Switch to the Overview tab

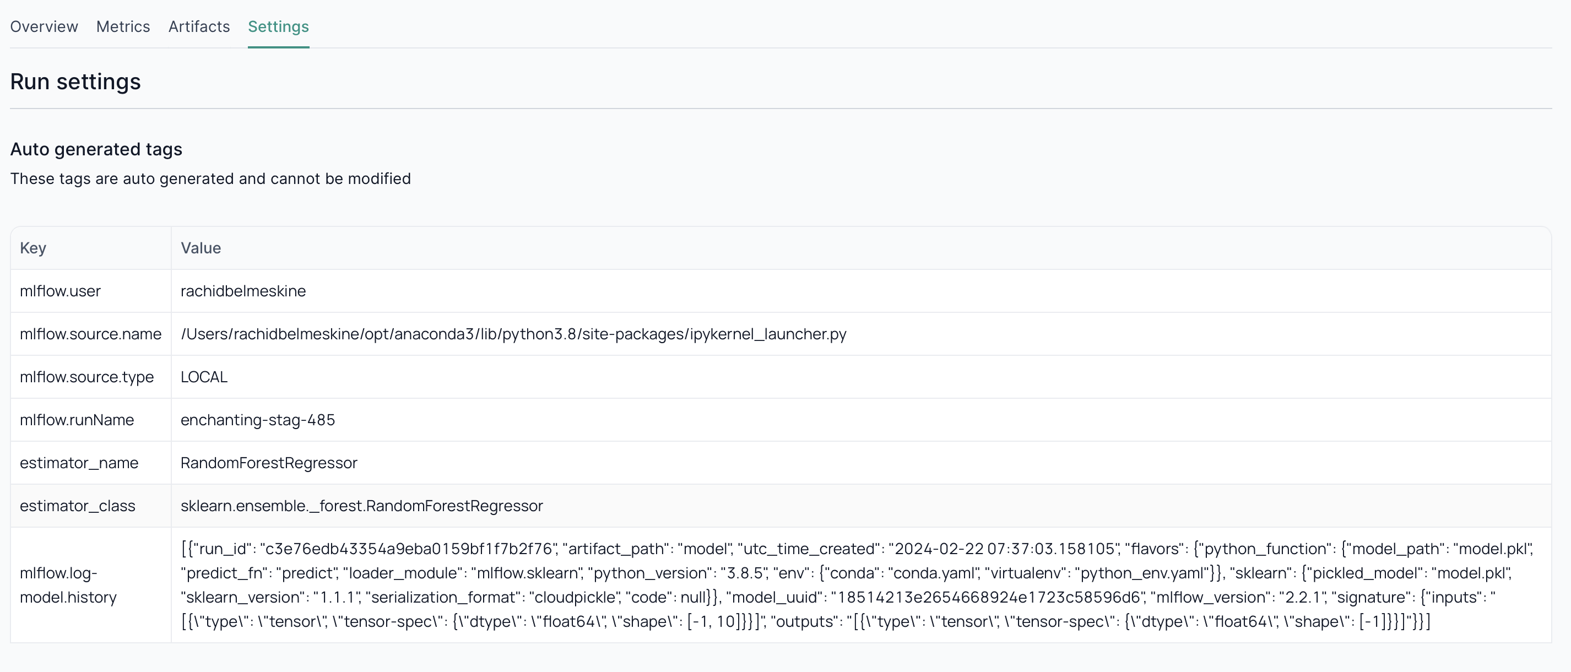tap(44, 27)
